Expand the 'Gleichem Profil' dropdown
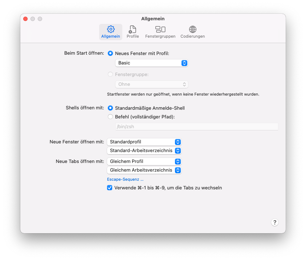 point(144,161)
